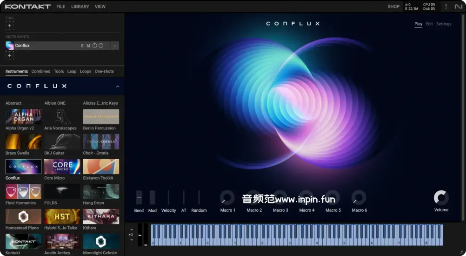Open the FILE menu
466x256 pixels.
click(x=60, y=7)
